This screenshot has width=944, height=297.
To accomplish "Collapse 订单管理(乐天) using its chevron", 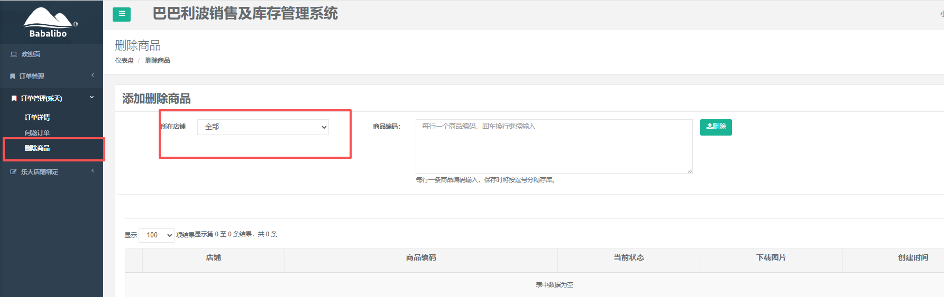I will click(92, 97).
